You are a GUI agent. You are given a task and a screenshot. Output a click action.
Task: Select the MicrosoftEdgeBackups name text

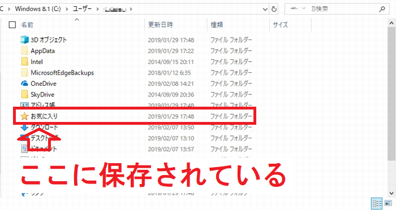click(62, 73)
